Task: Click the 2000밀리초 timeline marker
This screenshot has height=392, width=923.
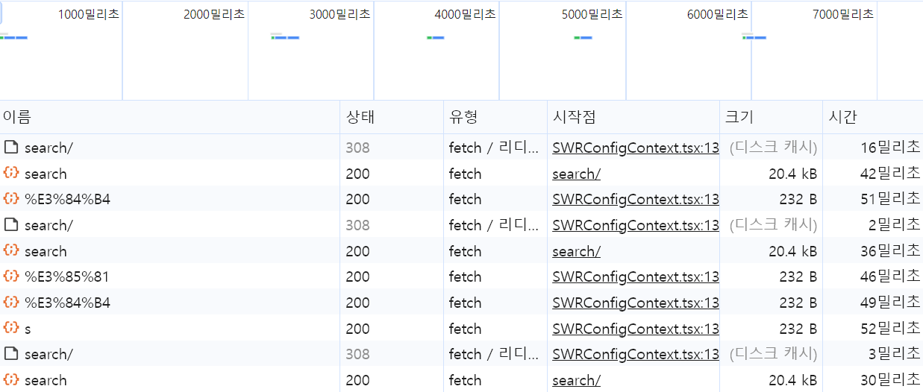Action: click(x=213, y=14)
